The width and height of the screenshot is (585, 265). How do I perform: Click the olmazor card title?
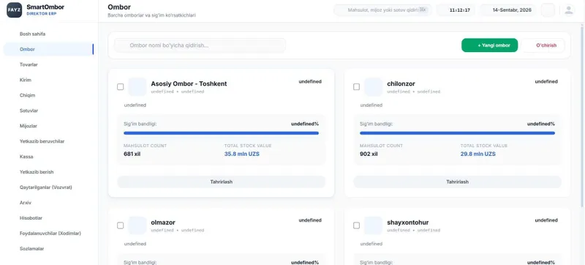(163, 223)
